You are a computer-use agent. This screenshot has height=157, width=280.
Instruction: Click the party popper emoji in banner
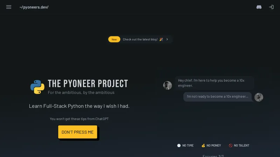coord(161,39)
